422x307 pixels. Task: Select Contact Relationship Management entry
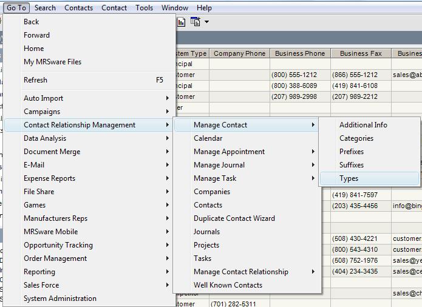[90, 125]
